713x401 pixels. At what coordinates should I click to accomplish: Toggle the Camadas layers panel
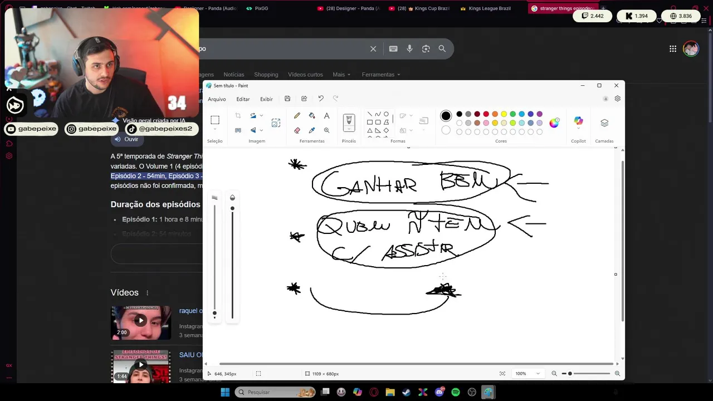click(x=604, y=123)
